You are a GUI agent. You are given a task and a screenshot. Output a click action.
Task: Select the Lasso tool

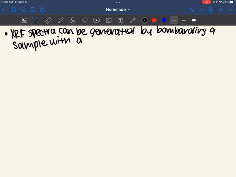click(85, 20)
